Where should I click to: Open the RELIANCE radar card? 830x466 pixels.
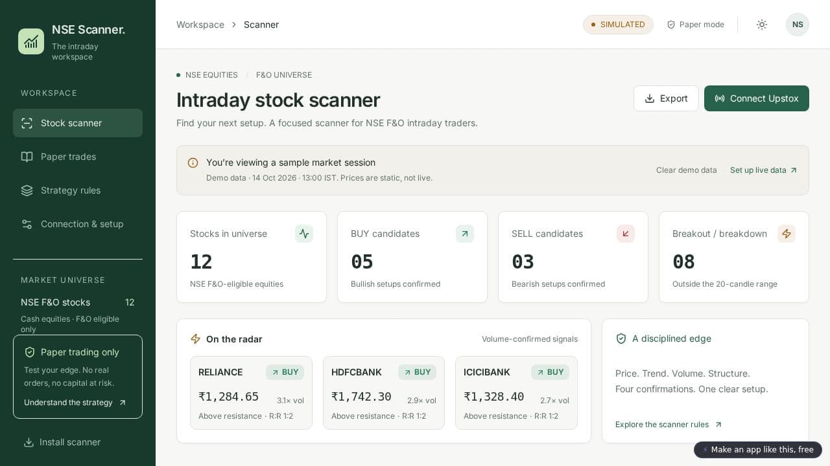(251, 393)
